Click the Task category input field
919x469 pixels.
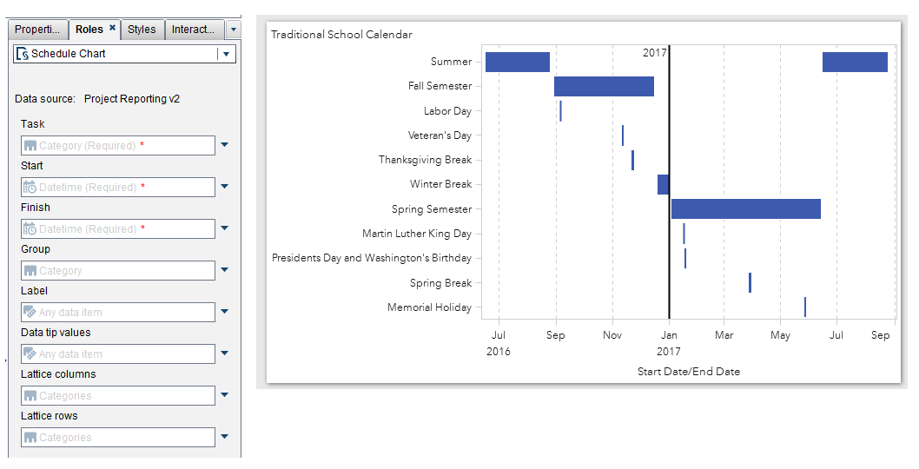tap(117, 146)
